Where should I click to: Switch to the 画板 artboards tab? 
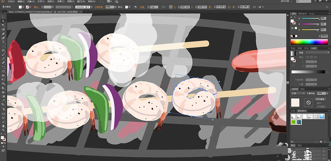(299, 145)
